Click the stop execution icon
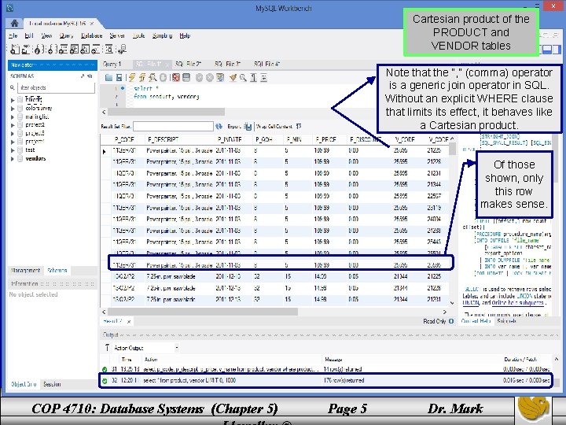Viewport: 566px width, 425px height. coord(164,77)
